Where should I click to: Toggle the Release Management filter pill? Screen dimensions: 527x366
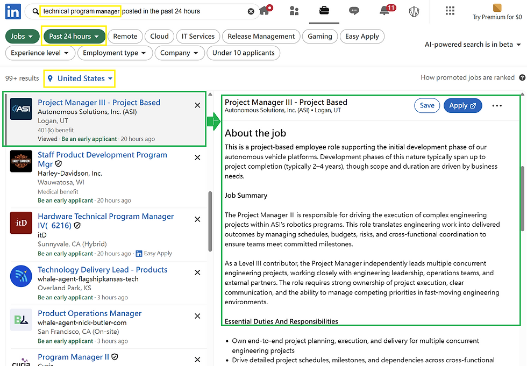coord(261,36)
